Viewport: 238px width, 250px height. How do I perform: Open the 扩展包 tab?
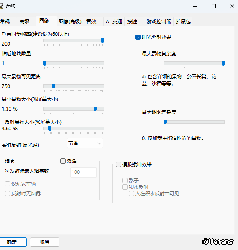coord(183,21)
